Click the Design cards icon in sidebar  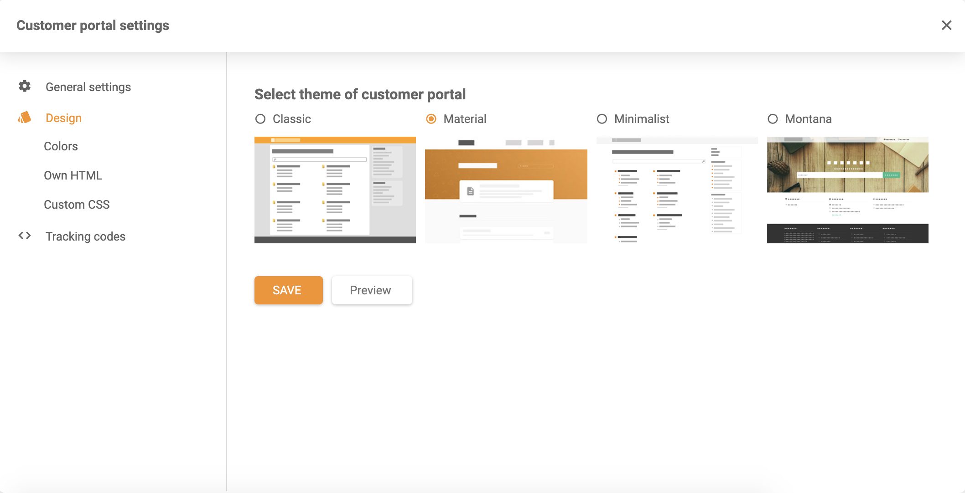click(24, 118)
